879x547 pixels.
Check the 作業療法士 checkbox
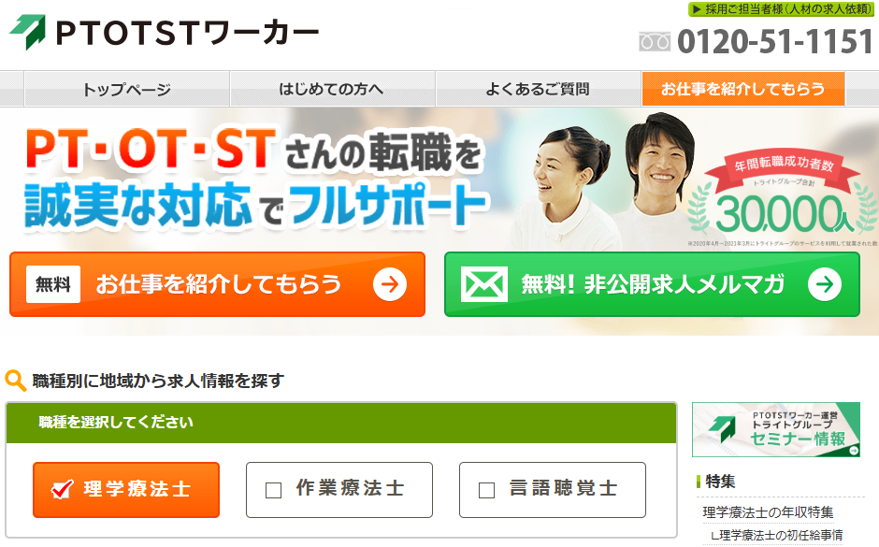pos(273,490)
